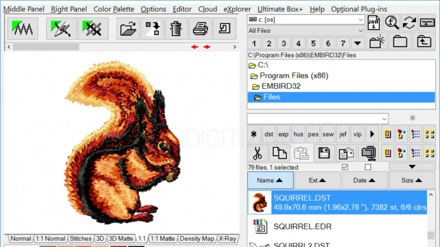Switch to the Density Map tab
This screenshot has height=247, width=440.
[x=196, y=239]
